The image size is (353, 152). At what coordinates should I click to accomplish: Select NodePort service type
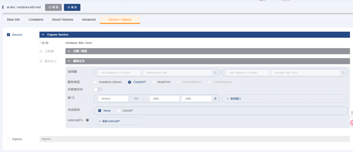(154, 82)
